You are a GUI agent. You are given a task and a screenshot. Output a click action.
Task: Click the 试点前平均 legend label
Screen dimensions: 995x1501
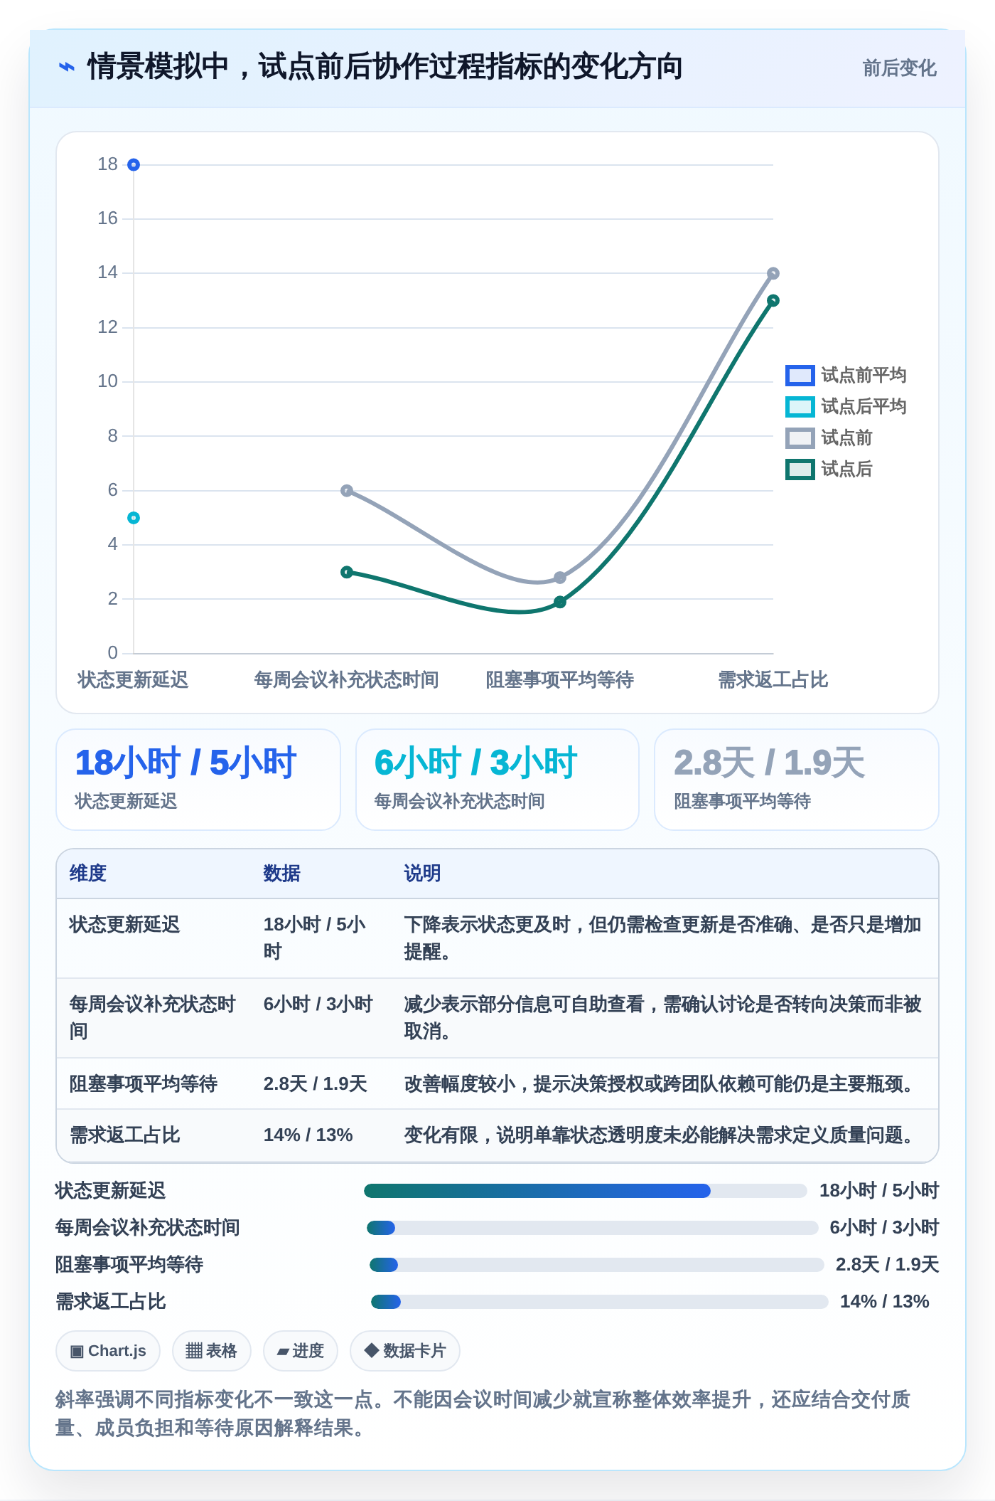[864, 376]
